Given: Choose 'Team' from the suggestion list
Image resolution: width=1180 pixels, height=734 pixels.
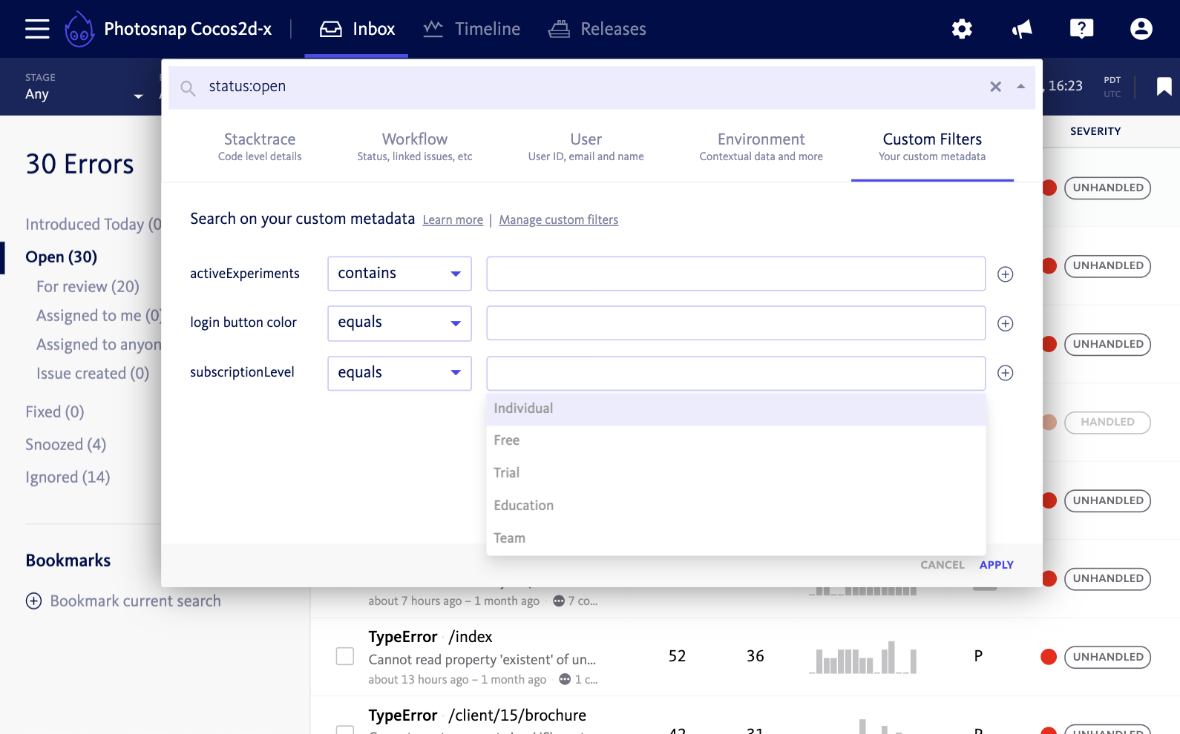Looking at the screenshot, I should 735,538.
